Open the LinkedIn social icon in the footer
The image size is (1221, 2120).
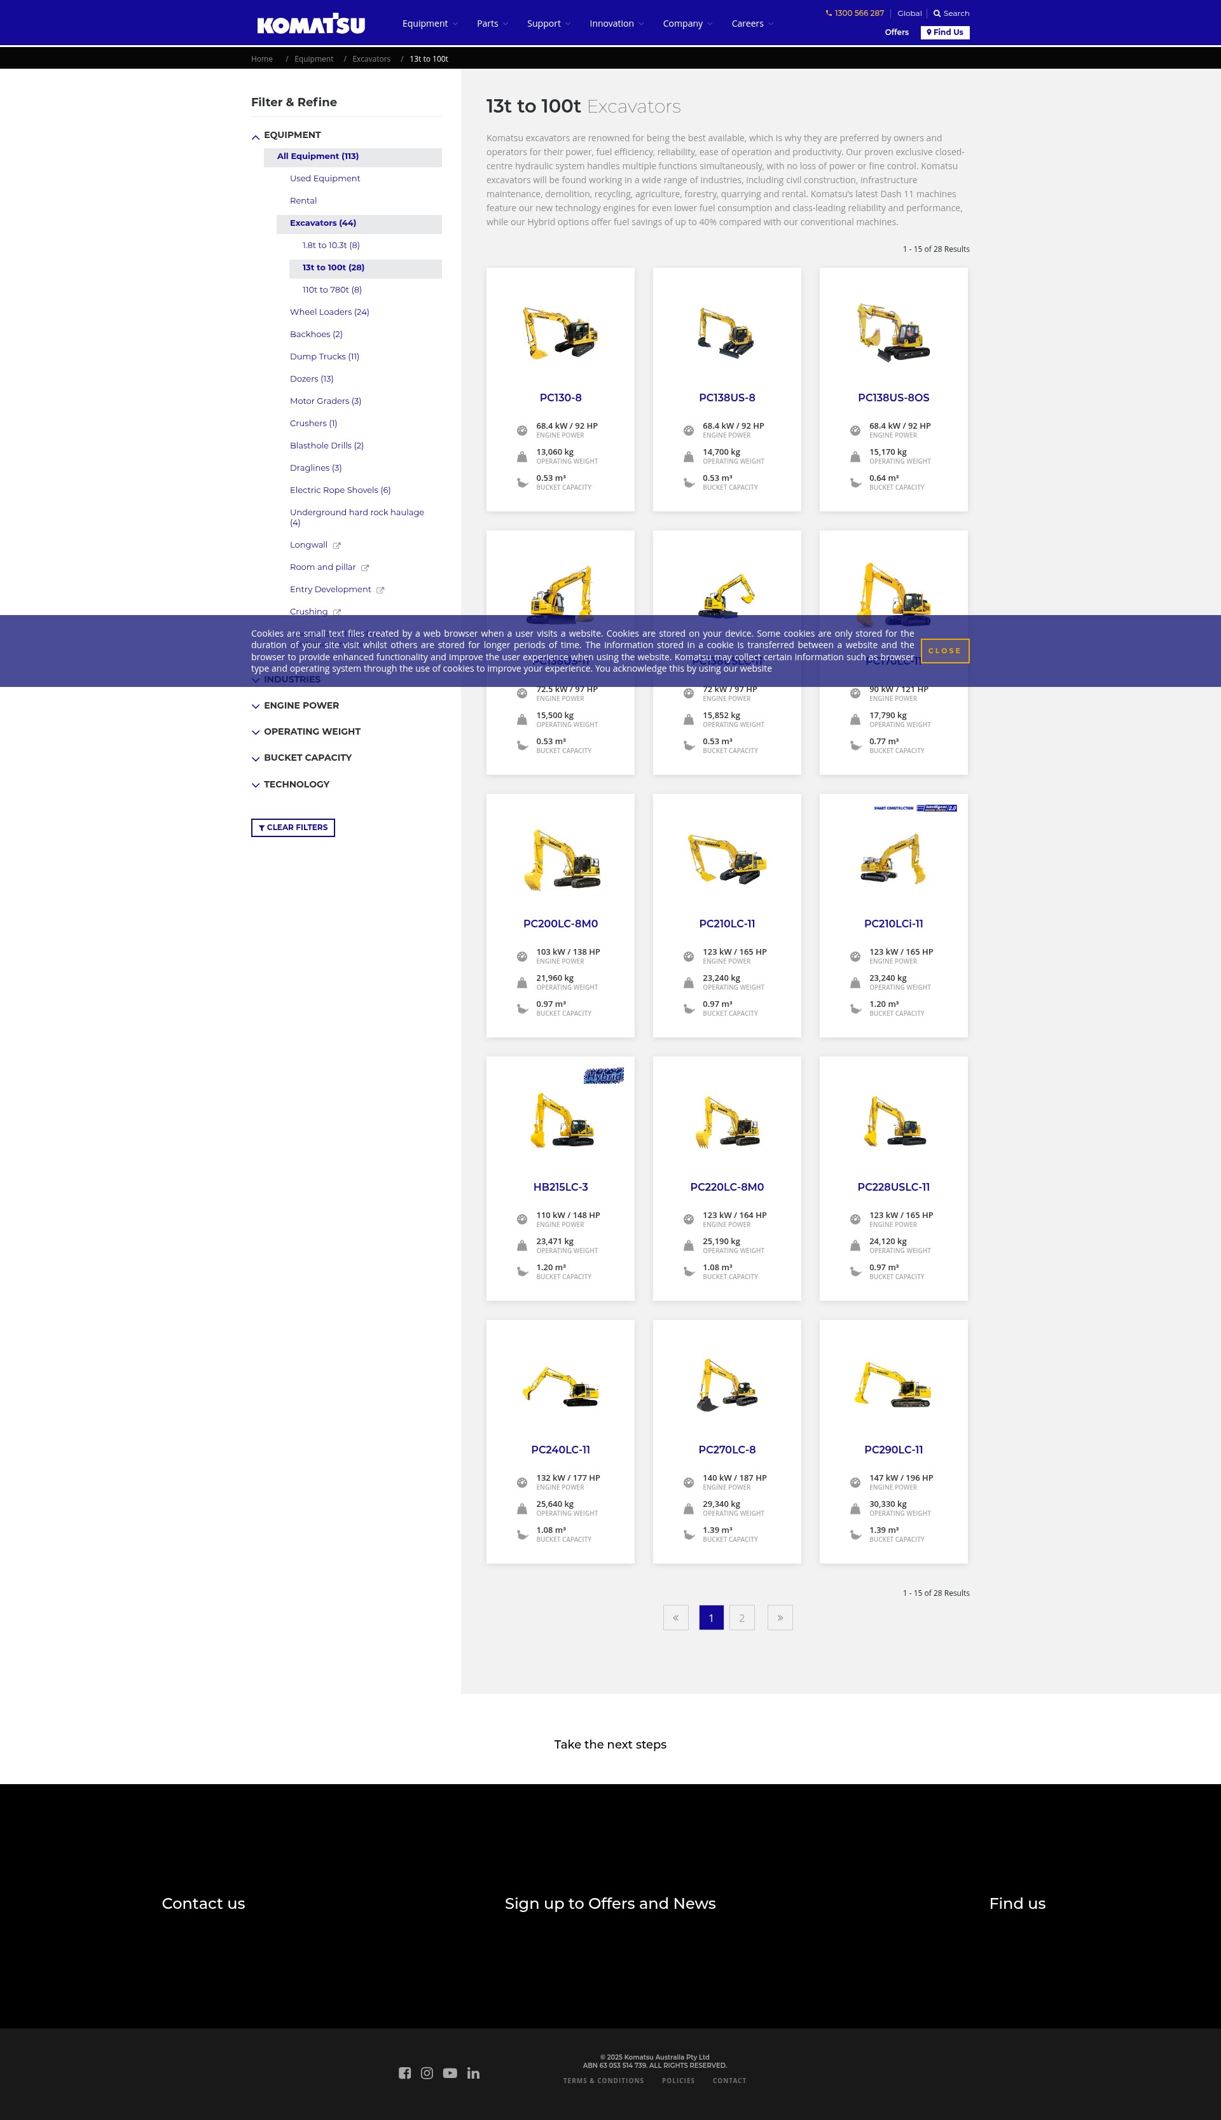474,2072
